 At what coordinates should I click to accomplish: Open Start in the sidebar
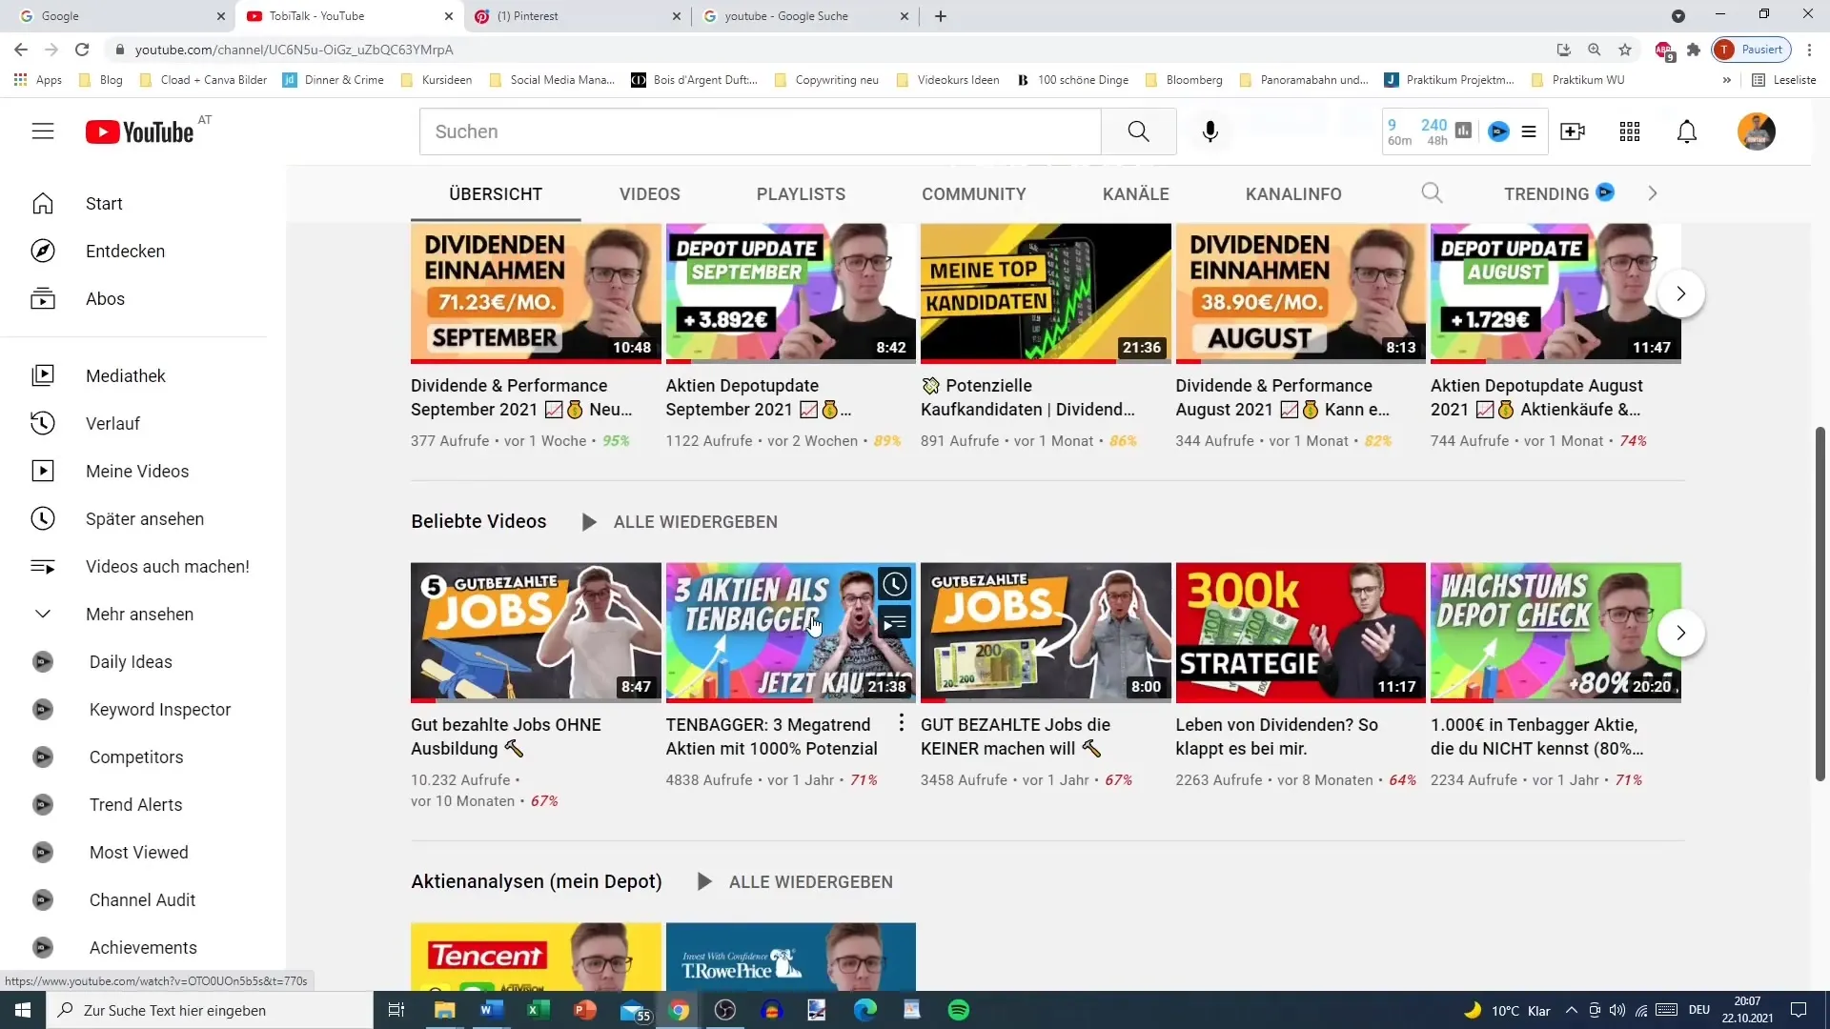pos(104,203)
